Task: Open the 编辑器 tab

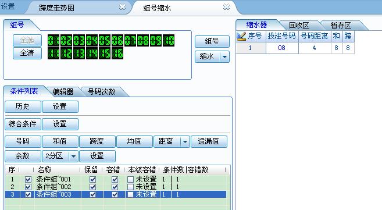Action: coord(63,92)
